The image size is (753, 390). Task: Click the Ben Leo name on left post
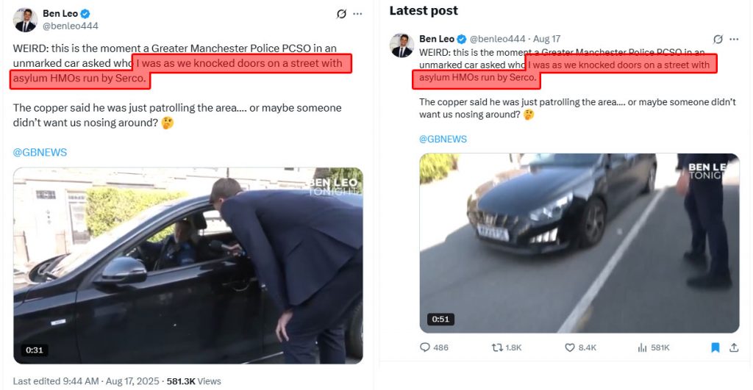click(60, 13)
